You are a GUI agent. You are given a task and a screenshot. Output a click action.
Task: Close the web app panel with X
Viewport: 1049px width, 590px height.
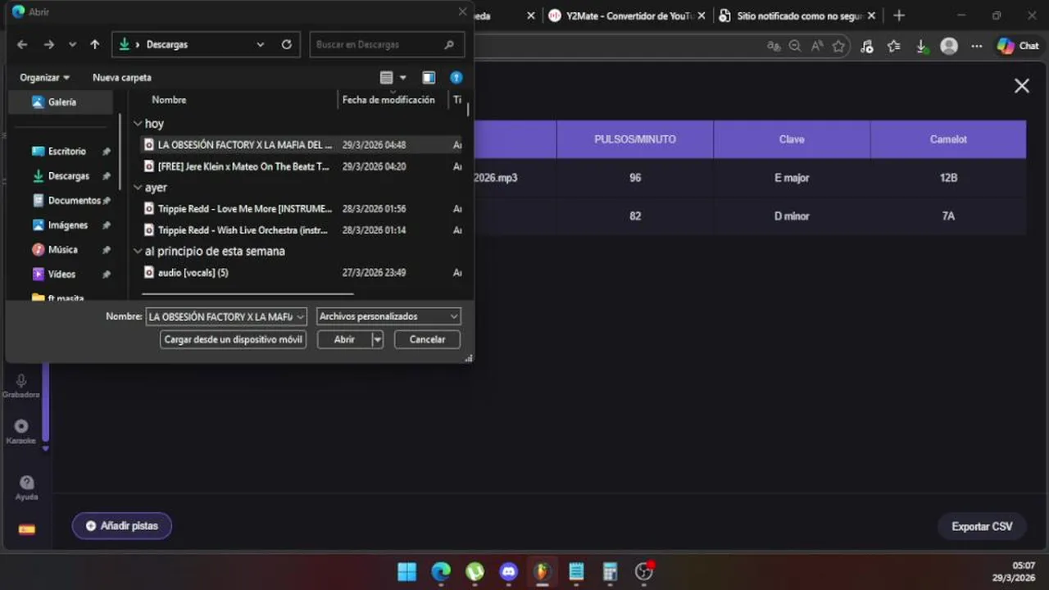click(1022, 86)
